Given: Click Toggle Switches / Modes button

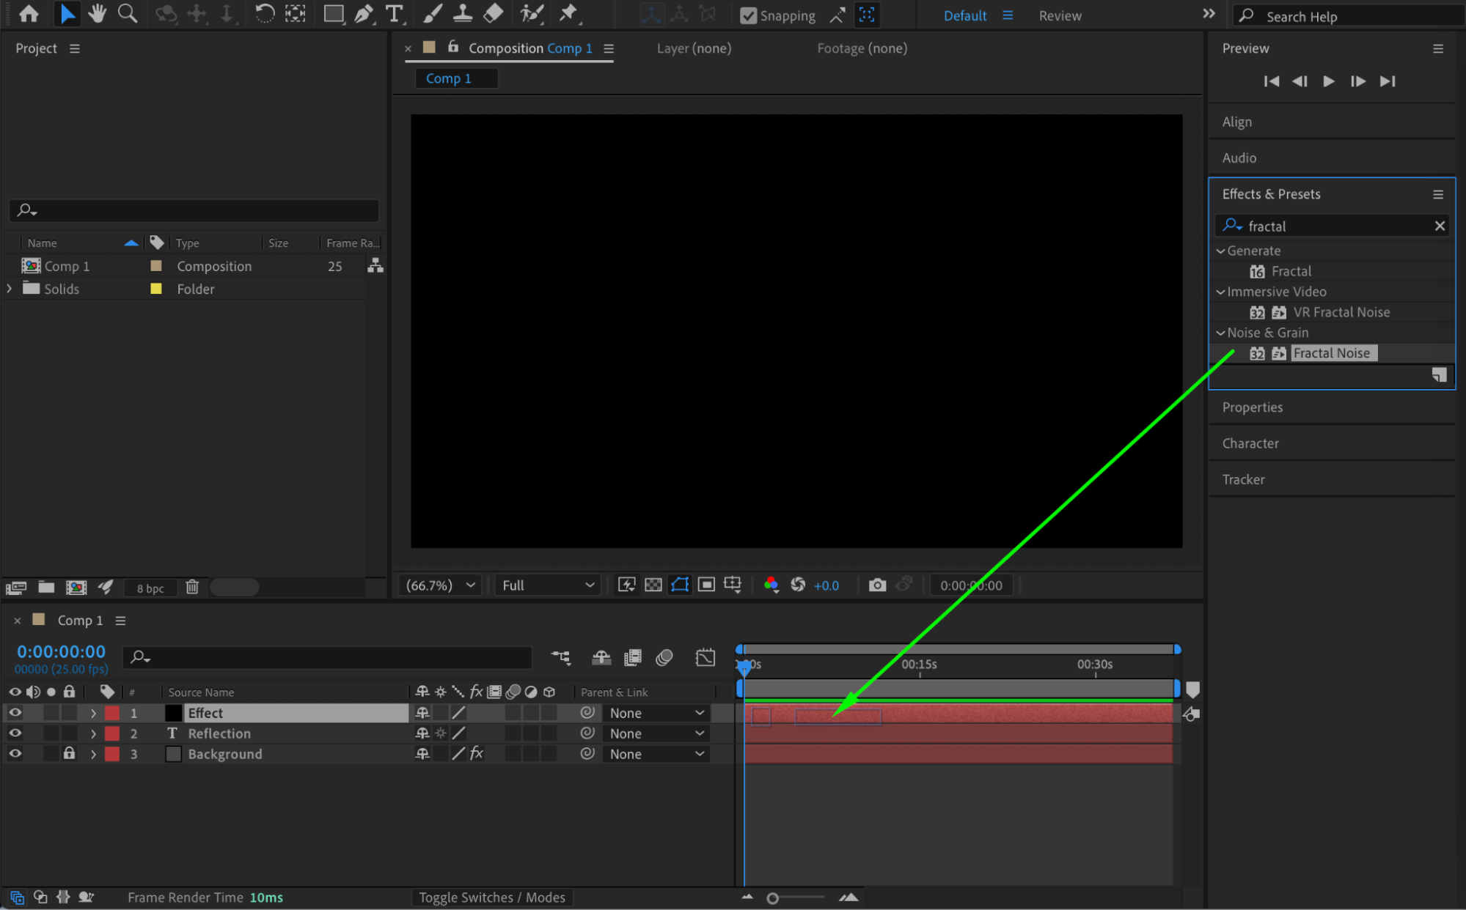Looking at the screenshot, I should point(492,897).
